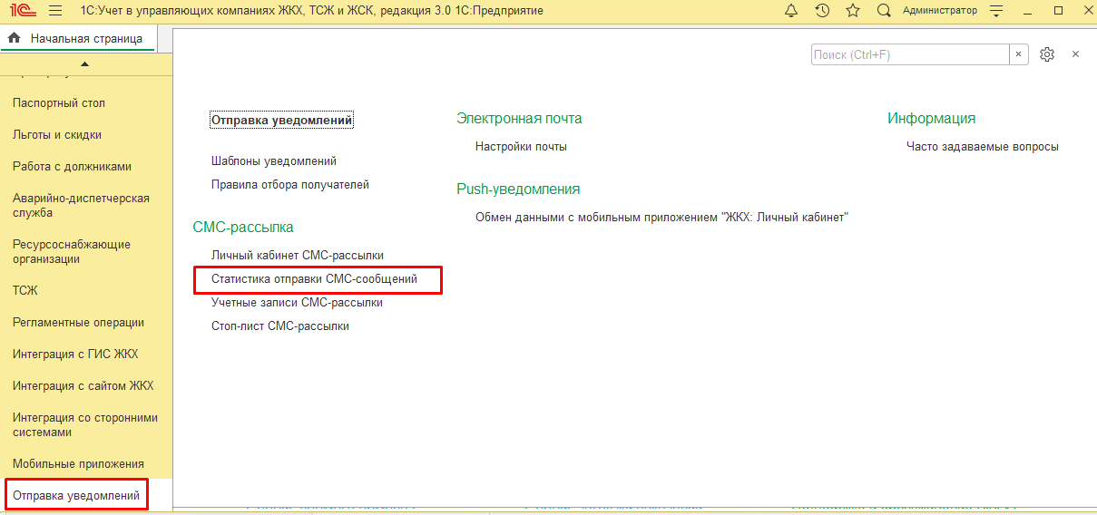Open the main hamburger menu
The width and height of the screenshot is (1097, 515).
point(55,11)
